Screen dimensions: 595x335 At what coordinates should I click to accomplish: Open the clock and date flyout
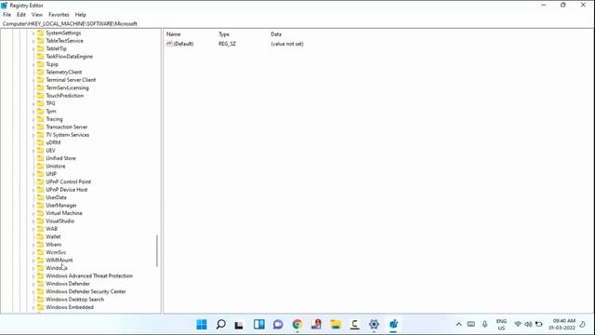tap(562, 325)
